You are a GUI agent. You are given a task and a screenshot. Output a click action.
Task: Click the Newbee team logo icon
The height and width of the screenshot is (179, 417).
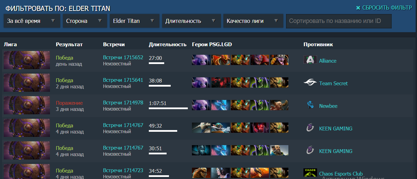coord(310,105)
